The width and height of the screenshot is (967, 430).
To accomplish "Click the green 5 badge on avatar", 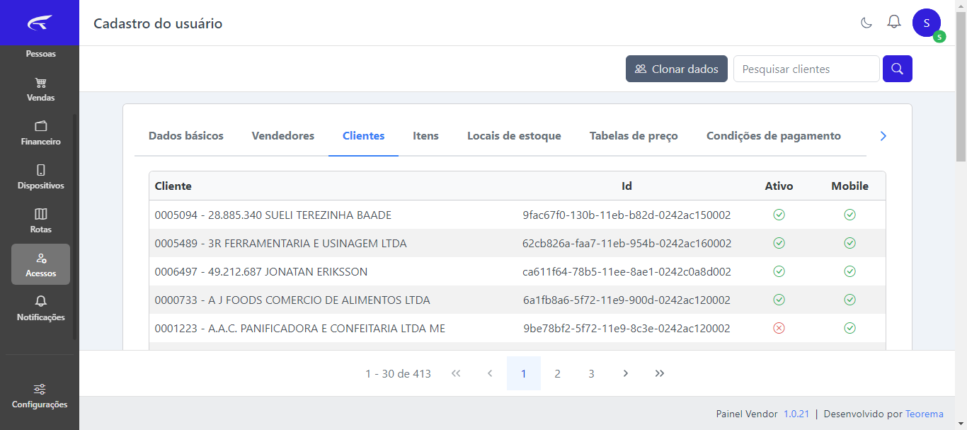I will [x=939, y=37].
